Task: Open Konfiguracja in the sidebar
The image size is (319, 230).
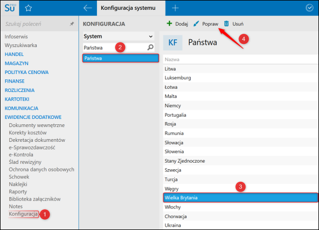Action: click(23, 214)
